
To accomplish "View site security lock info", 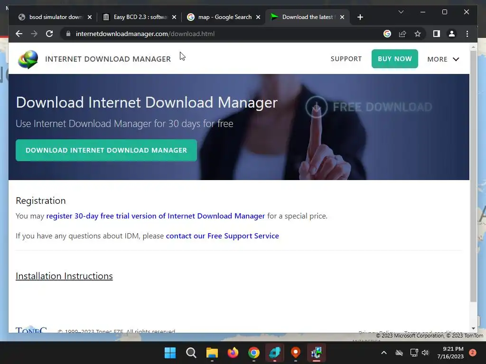I will pyautogui.click(x=68, y=34).
